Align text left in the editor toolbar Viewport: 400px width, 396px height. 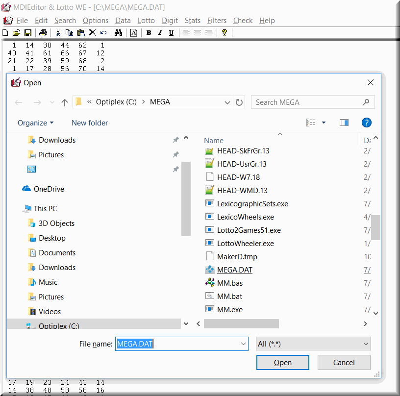coord(186,33)
